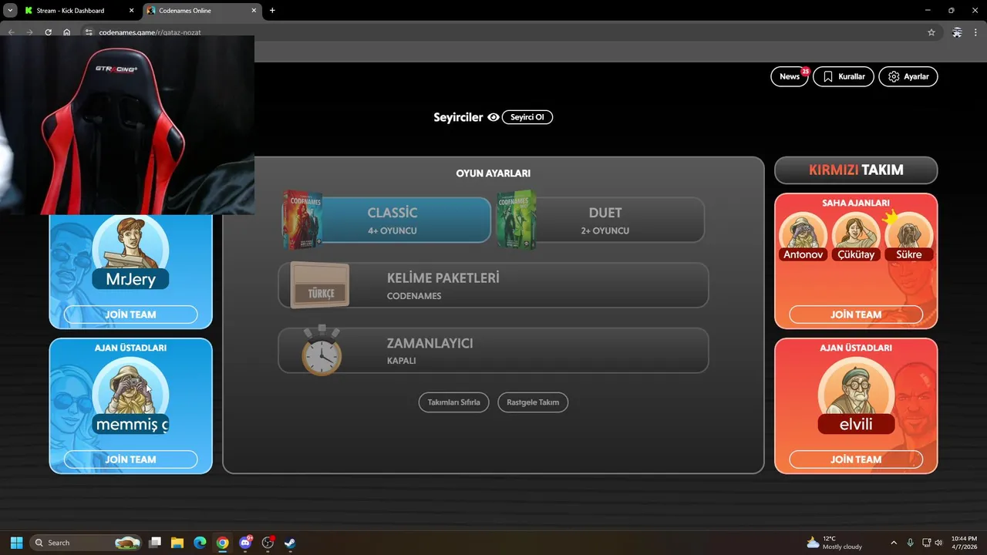Open Microsoft Edge from taskbar
This screenshot has height=555, width=987.
(x=200, y=543)
